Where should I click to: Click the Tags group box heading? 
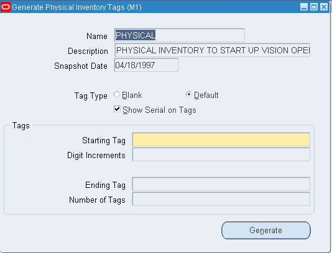(x=21, y=126)
